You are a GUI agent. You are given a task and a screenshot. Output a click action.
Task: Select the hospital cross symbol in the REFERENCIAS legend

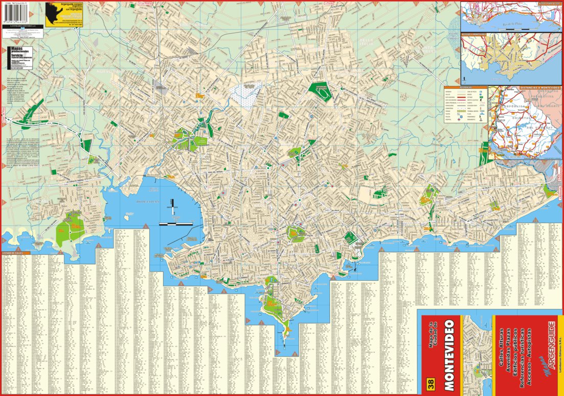459,119
